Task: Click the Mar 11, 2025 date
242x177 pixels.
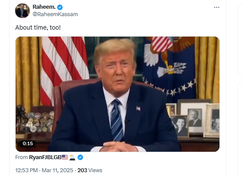Action: click(57, 170)
